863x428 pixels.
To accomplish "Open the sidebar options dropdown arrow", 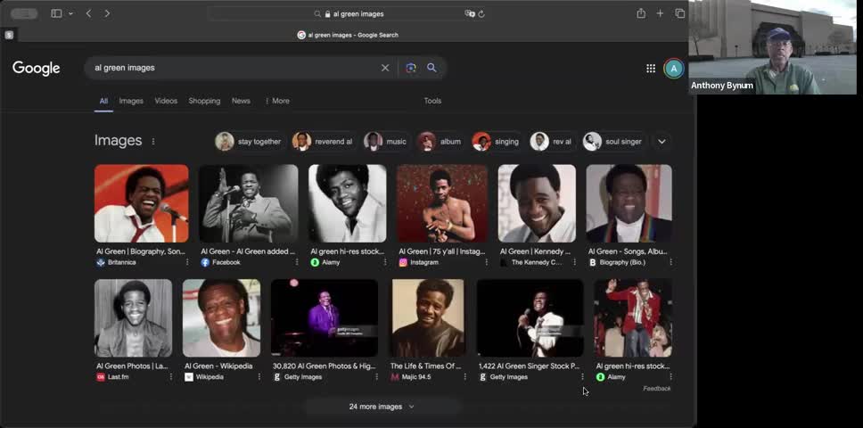I will [x=71, y=13].
